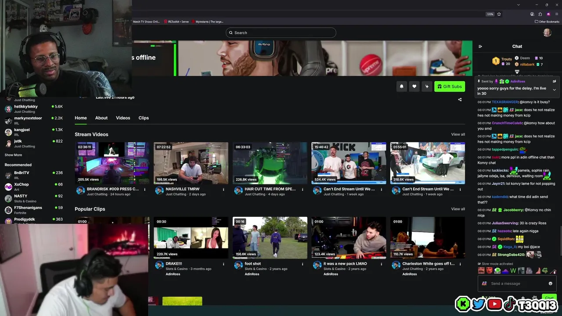Switch to the Videos tab

[123, 118]
